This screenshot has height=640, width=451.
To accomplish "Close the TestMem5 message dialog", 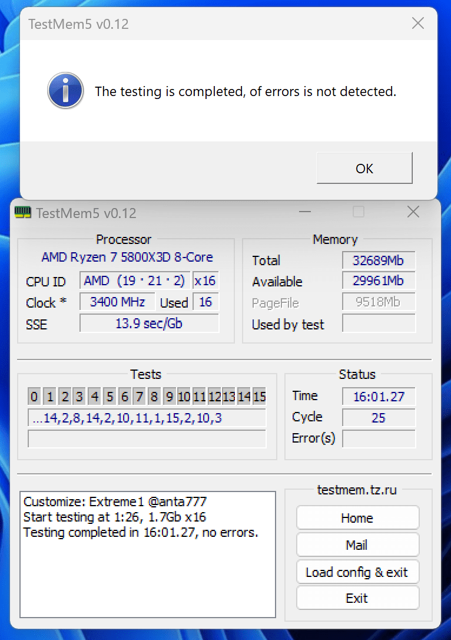I will 418,23.
